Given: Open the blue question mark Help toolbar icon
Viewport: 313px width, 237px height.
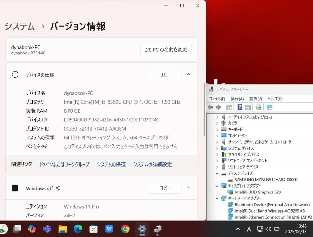Looking at the screenshot, I should click(240, 107).
